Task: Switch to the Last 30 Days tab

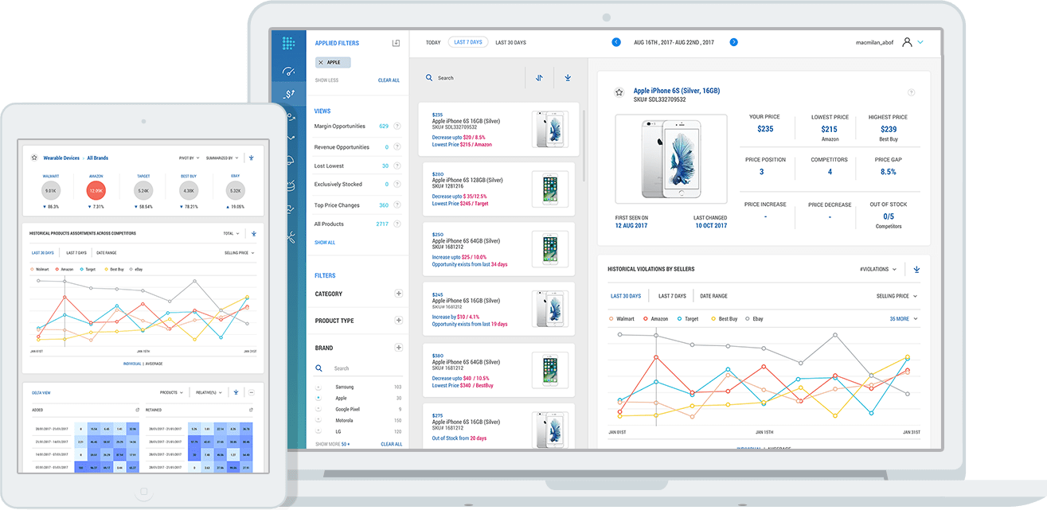Action: pyautogui.click(x=510, y=42)
